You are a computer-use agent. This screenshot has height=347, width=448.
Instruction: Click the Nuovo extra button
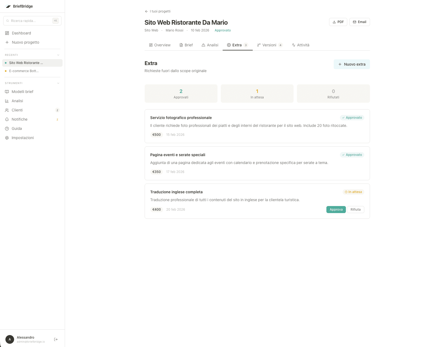pos(352,64)
